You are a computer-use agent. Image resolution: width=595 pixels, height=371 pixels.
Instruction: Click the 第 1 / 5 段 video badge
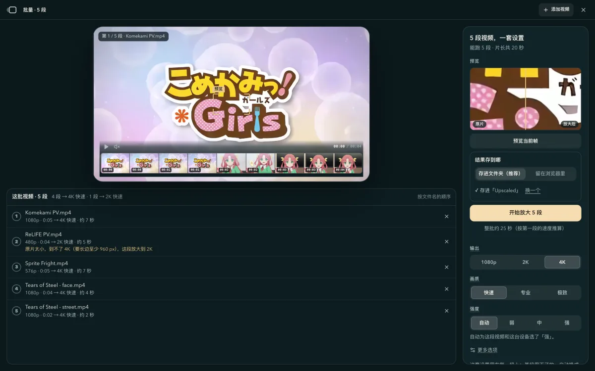pyautogui.click(x=133, y=36)
